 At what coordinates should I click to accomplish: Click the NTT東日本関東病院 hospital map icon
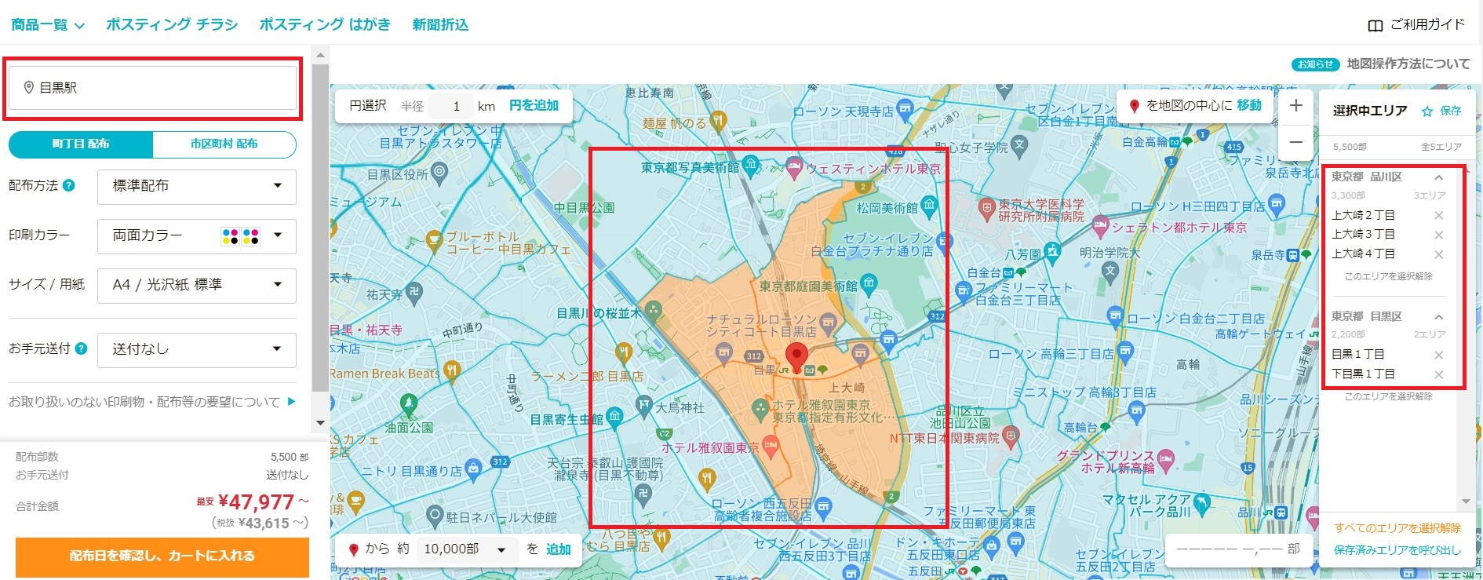coord(1011,436)
